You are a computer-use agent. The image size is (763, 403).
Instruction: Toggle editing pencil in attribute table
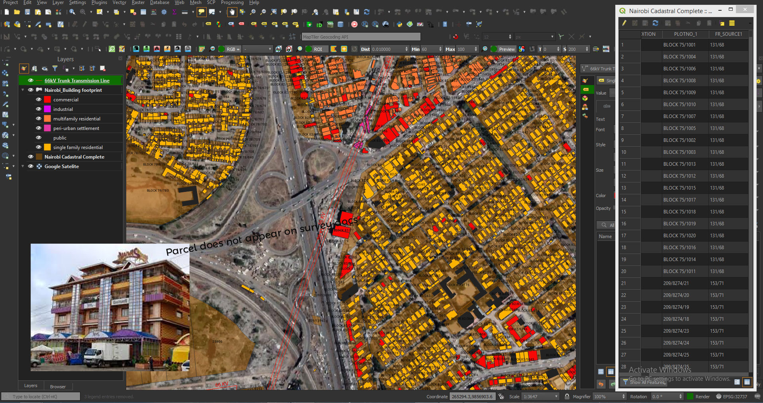click(624, 23)
